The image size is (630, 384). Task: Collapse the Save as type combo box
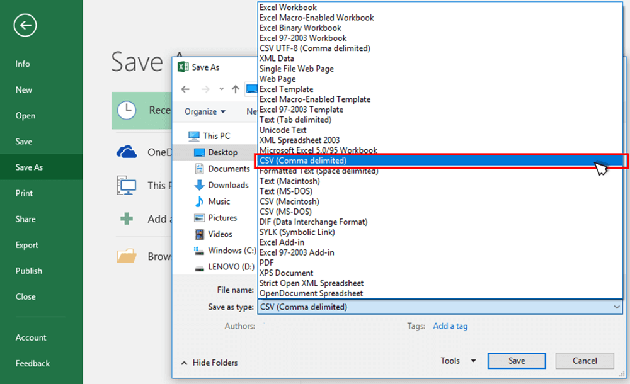[616, 307]
